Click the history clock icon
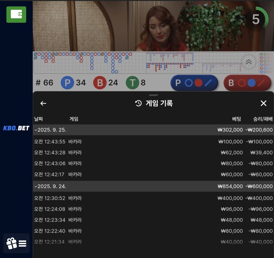274x258 pixels. 138,103
